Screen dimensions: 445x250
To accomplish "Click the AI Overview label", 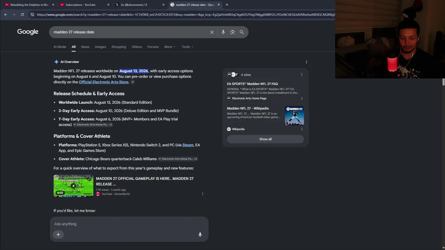I will pyautogui.click(x=70, y=62).
